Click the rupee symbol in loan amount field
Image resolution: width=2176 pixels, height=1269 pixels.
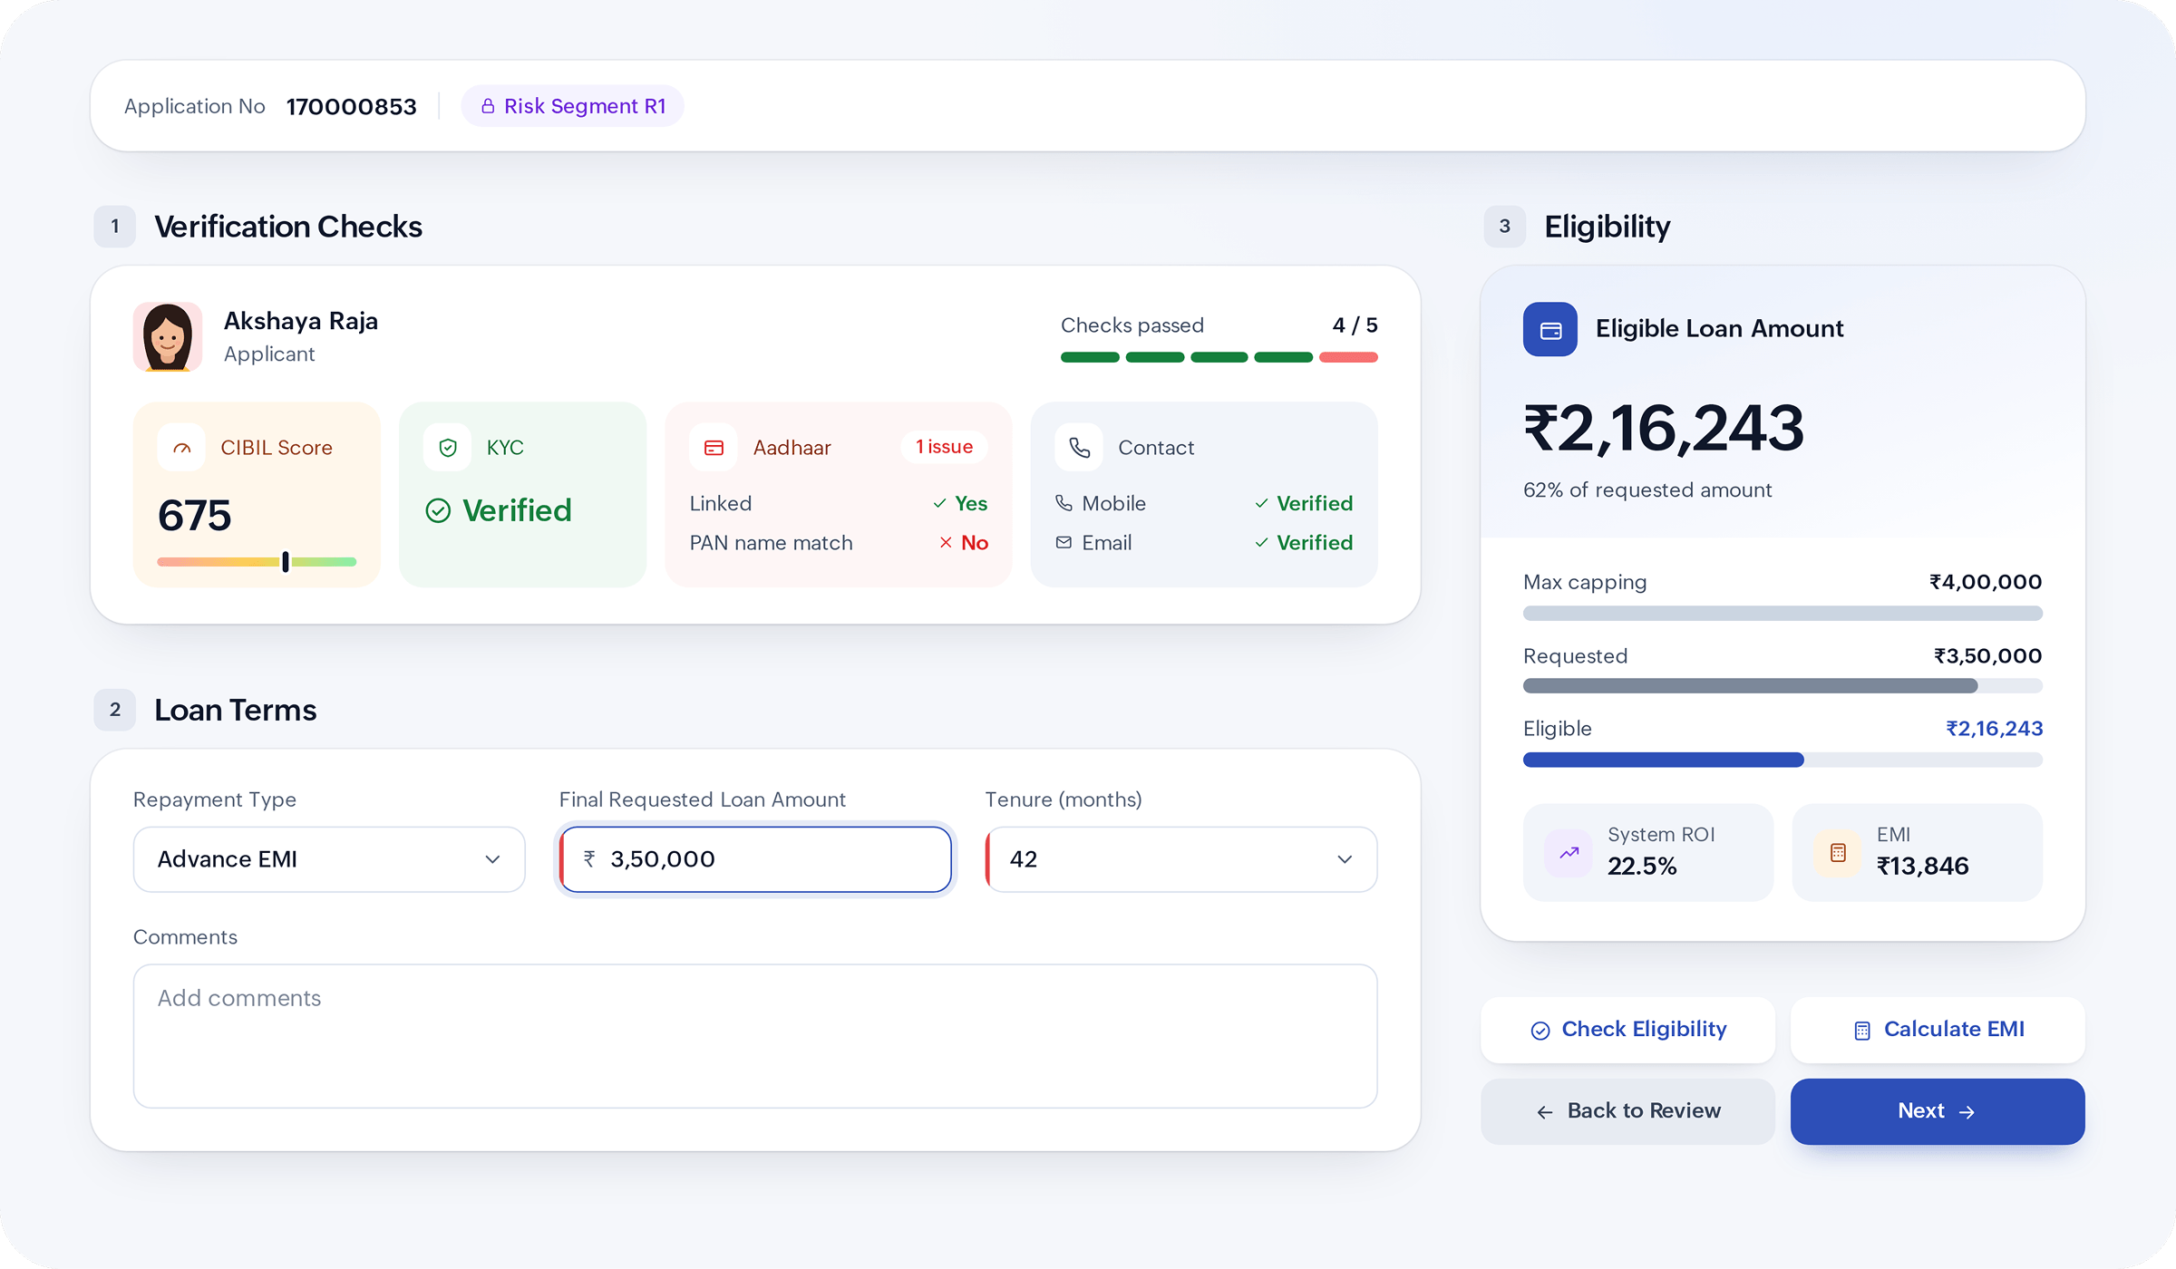pos(589,858)
